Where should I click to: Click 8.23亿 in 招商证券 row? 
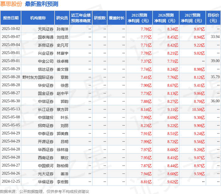click(x=146, y=126)
